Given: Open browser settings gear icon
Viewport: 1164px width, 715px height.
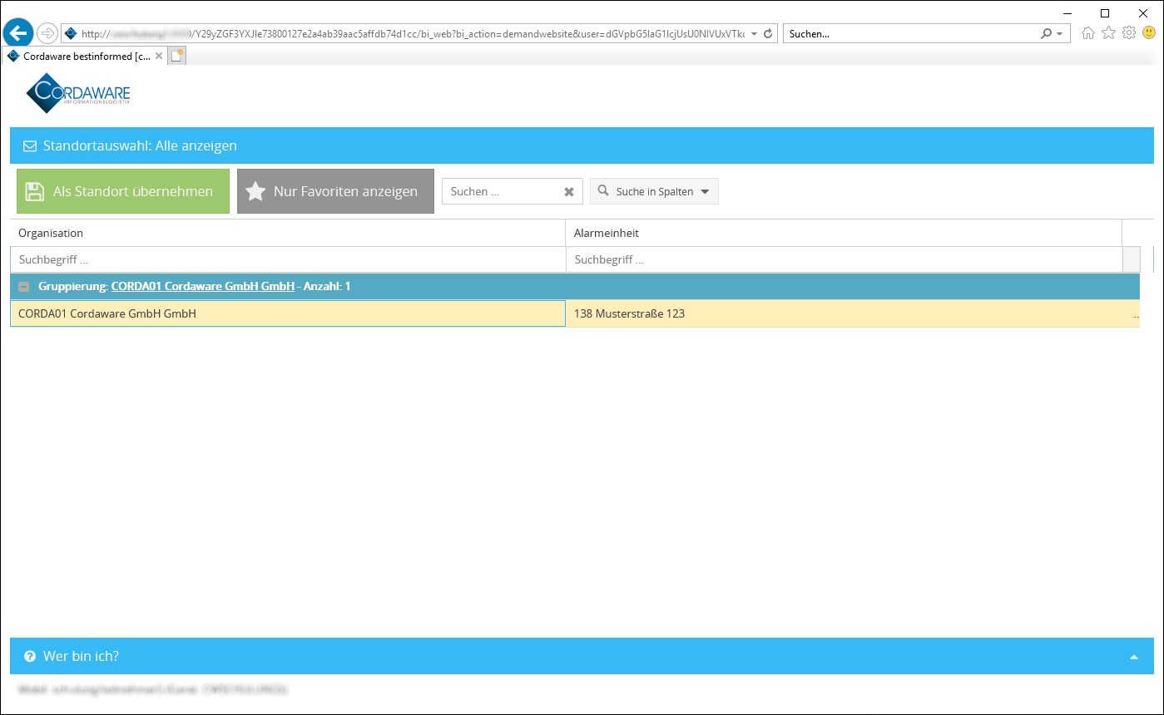Looking at the screenshot, I should point(1129,33).
